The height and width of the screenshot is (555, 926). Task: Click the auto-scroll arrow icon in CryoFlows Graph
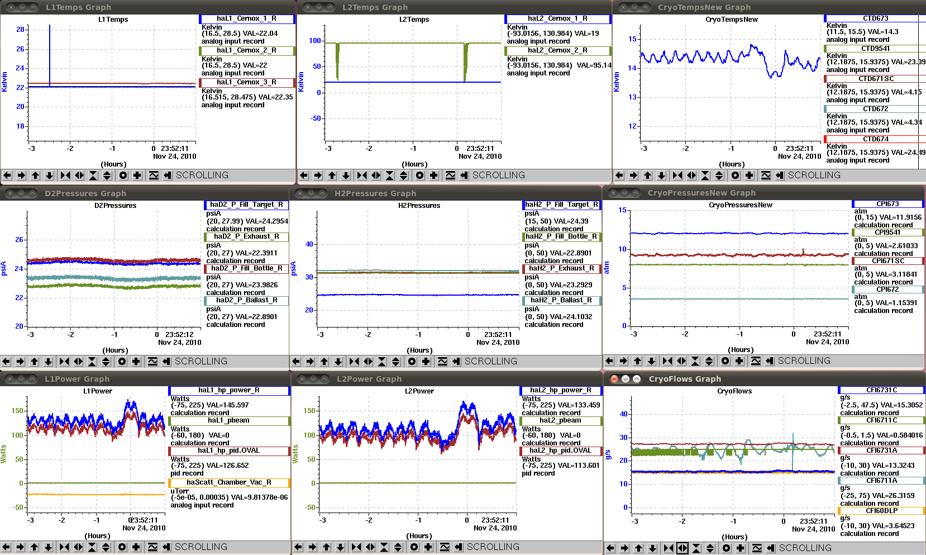[771, 548]
